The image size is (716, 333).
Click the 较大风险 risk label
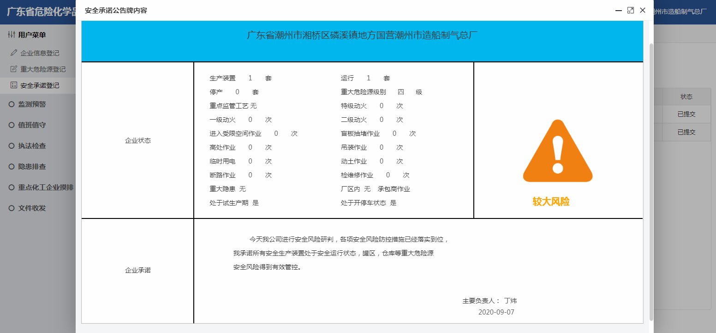click(x=551, y=201)
